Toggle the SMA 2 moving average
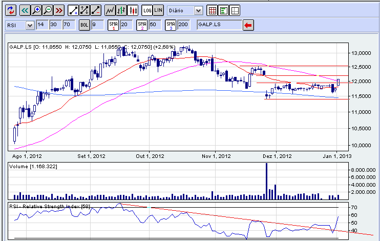Screen dimensions: 380x241 tap(142, 25)
